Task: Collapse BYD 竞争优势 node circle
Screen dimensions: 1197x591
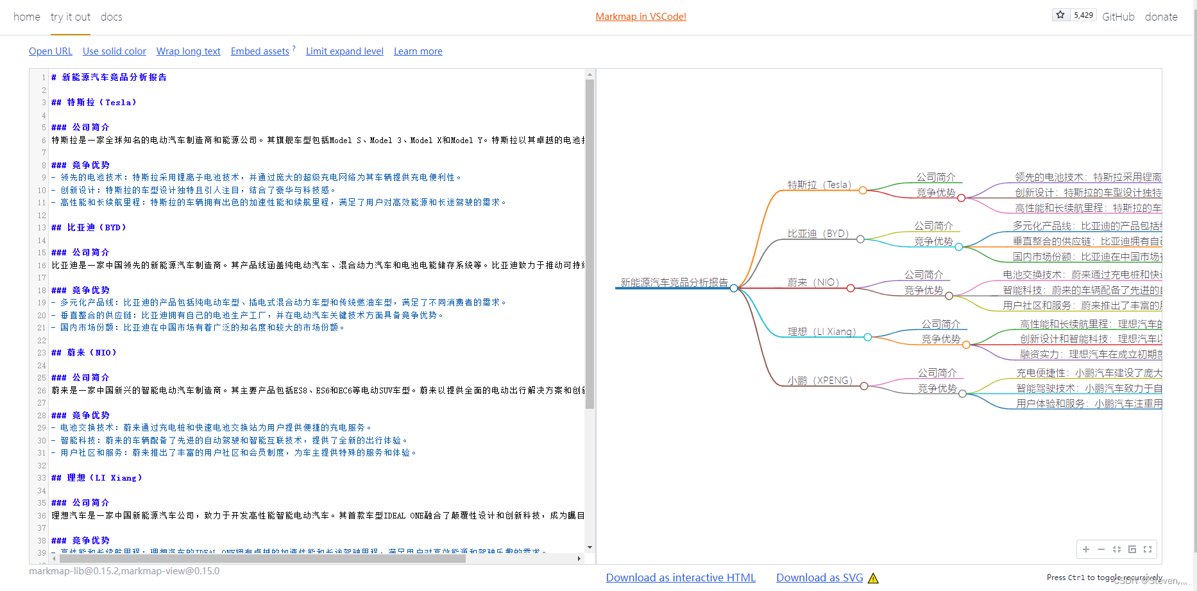Action: click(958, 247)
